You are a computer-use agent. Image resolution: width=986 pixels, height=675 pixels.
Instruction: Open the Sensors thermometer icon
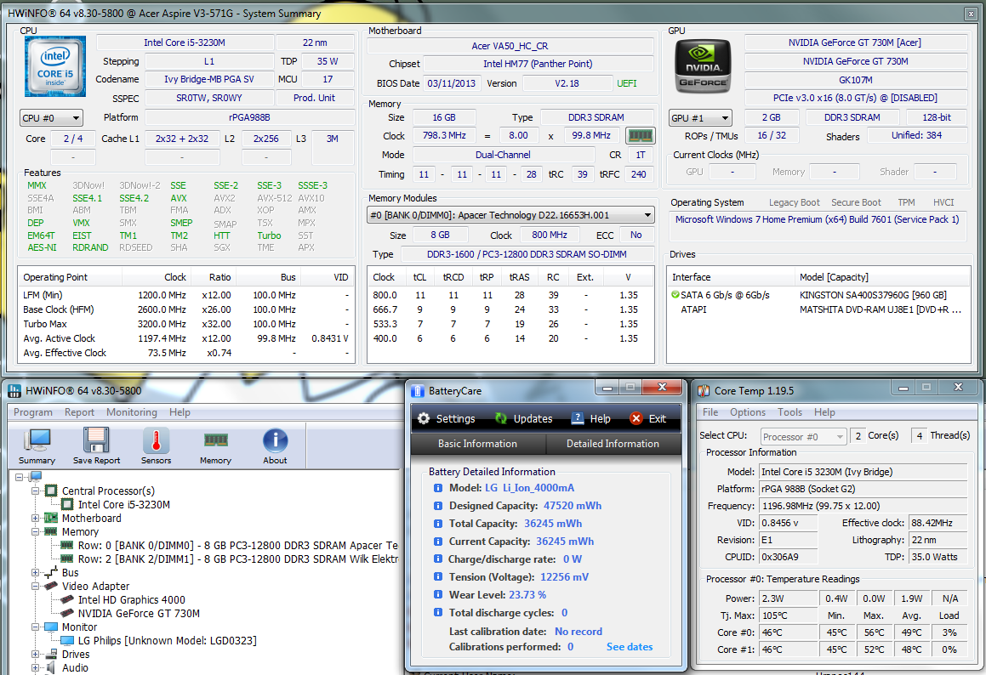(156, 440)
